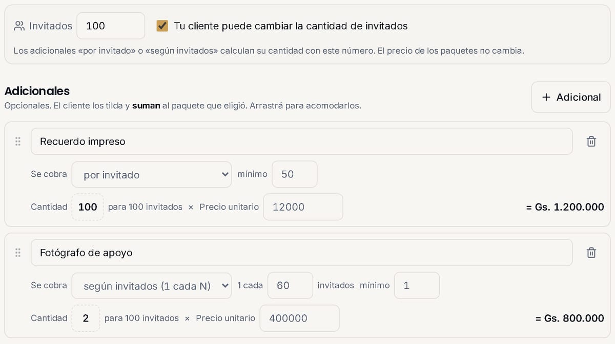Edit the Invitados count field showing 100

[x=111, y=26]
